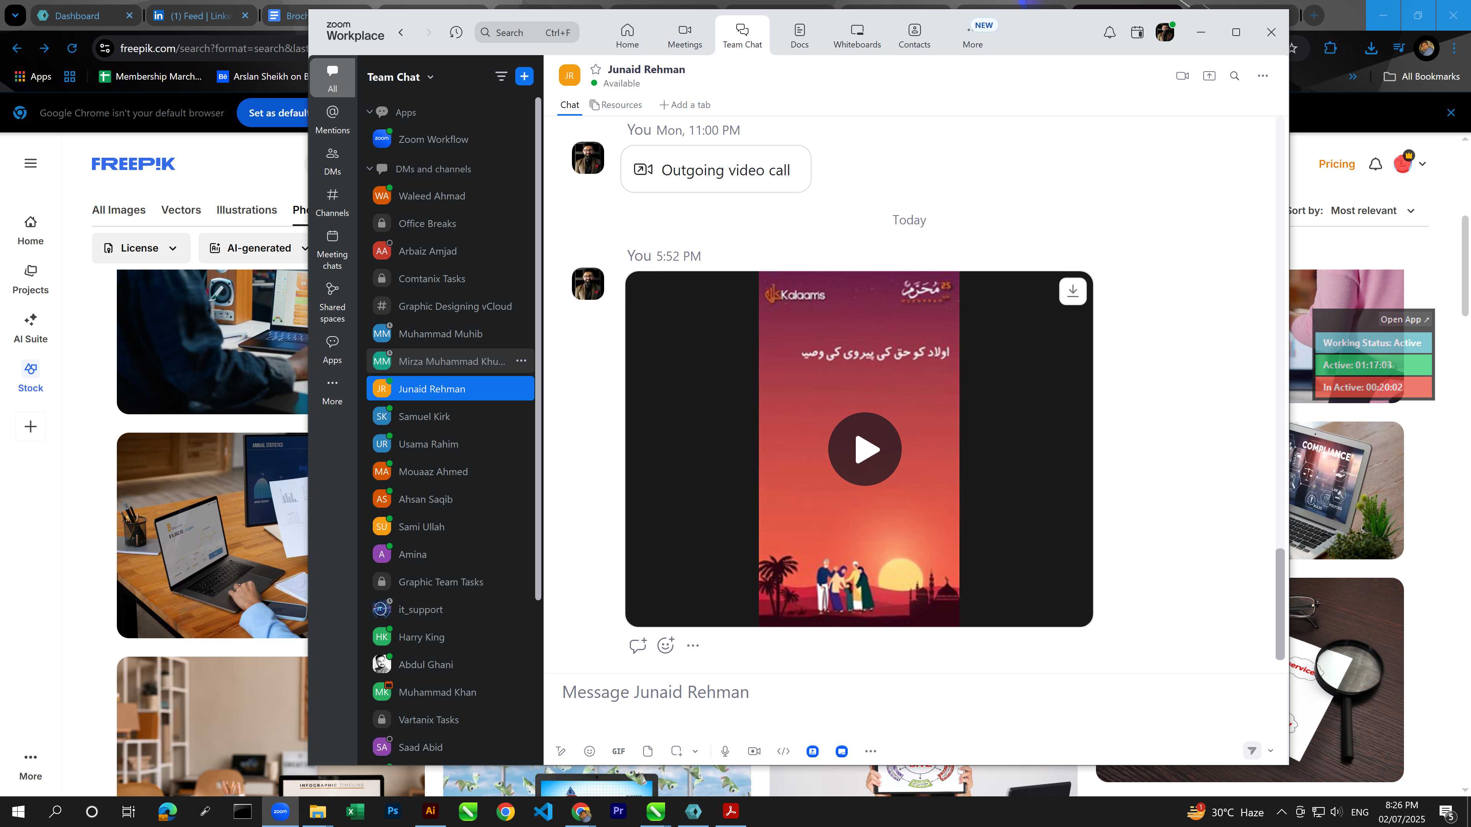Open Samuel Kirk chat

click(450, 416)
